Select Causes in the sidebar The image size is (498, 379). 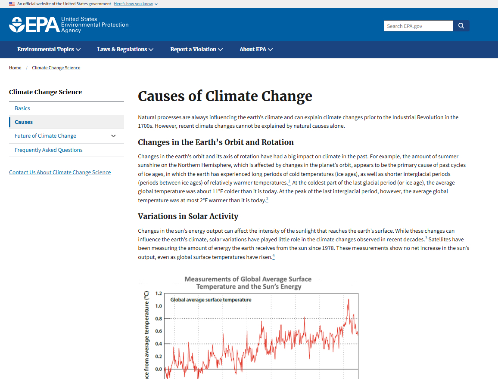pyautogui.click(x=24, y=122)
